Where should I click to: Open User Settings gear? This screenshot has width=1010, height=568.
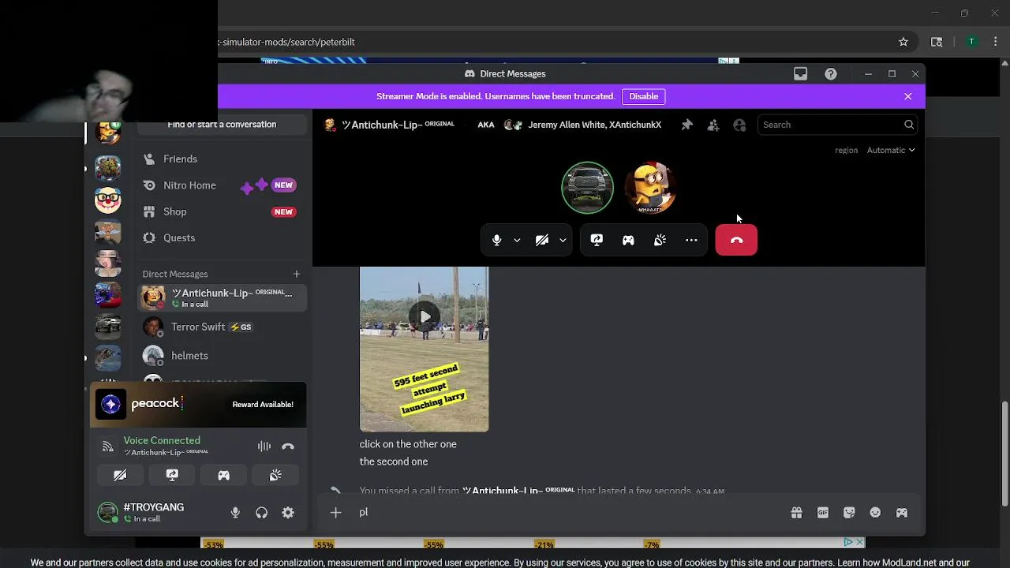tap(288, 513)
